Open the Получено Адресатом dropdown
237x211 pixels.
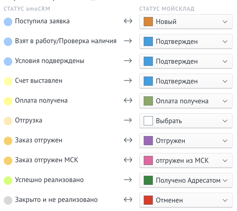tap(186, 180)
